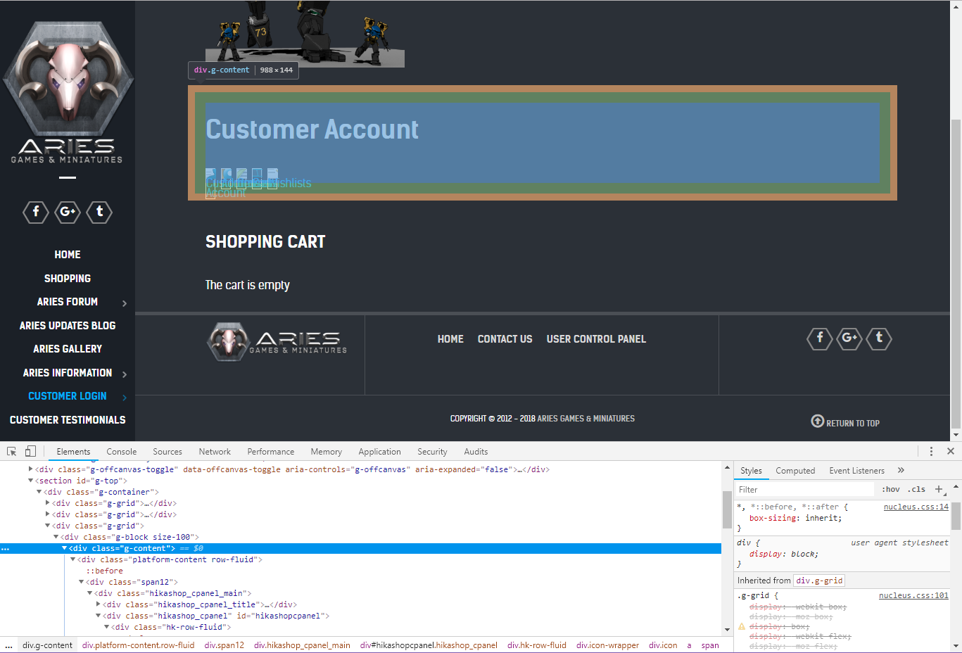Screen dimensions: 962x653
Task: Click the Elements panel vertical scrollbar thumb
Action: [x=727, y=509]
